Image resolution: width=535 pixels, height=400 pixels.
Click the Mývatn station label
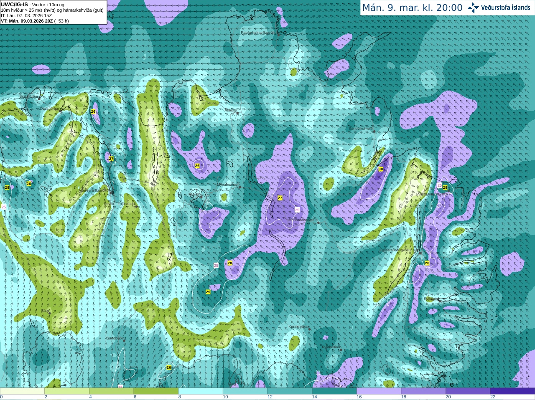[195, 194]
